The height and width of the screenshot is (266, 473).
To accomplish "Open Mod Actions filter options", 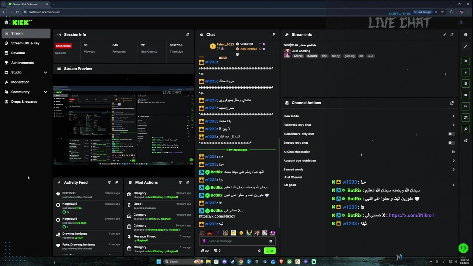I will click(180, 183).
